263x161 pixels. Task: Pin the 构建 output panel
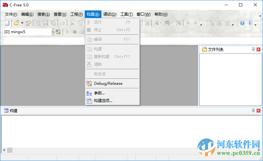click(253, 111)
